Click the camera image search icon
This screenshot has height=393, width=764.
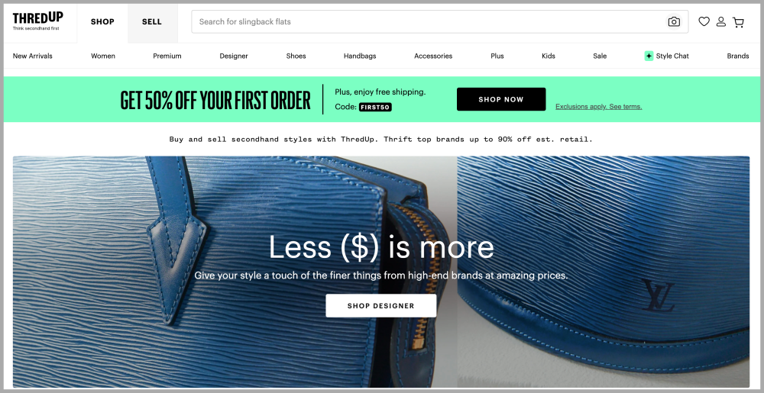pos(674,22)
